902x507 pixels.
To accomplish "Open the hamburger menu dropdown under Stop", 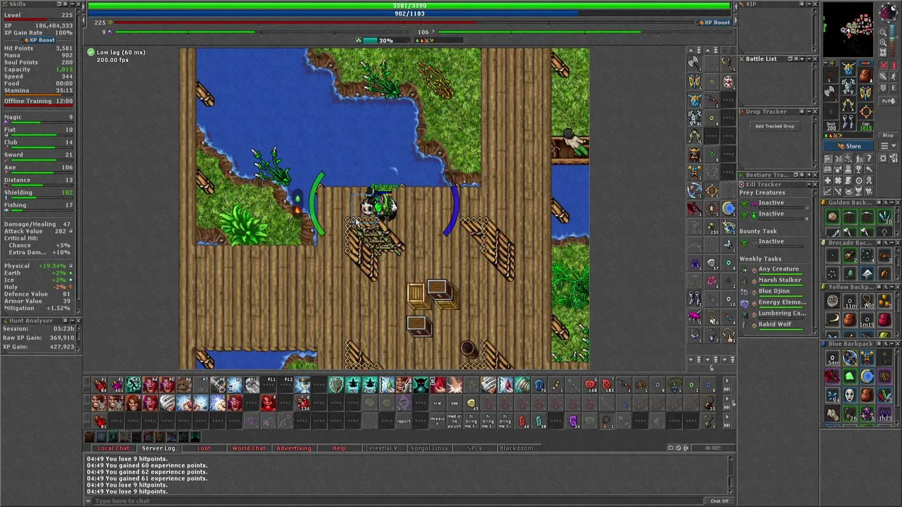I will tap(888, 146).
